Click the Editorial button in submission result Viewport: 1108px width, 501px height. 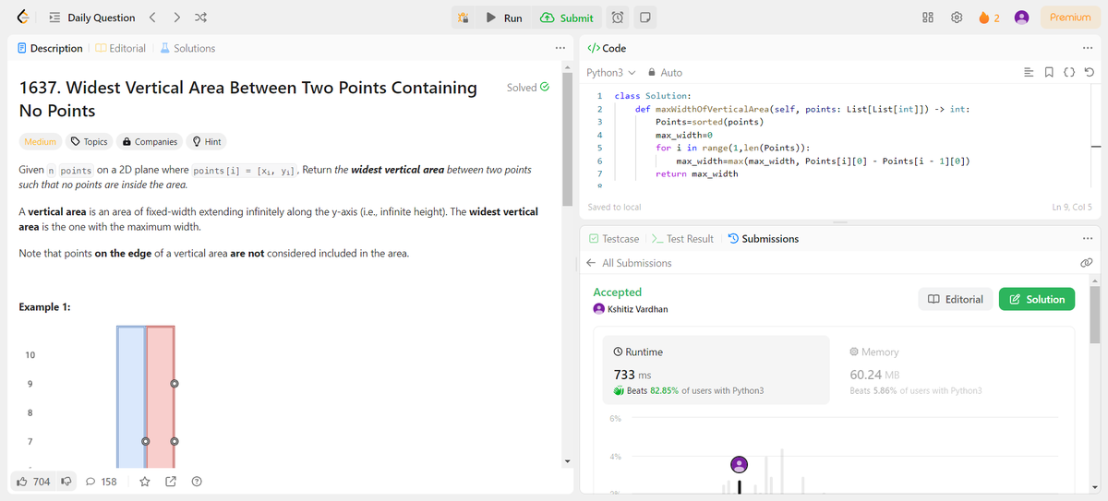pyautogui.click(x=956, y=299)
